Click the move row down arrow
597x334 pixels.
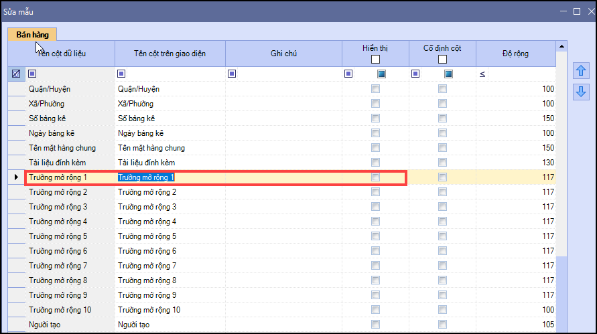(581, 92)
